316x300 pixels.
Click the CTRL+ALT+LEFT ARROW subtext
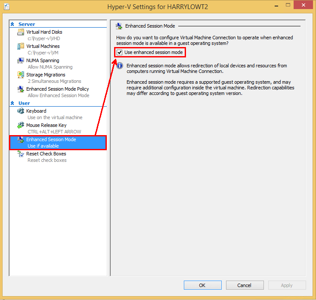[x=54, y=132]
